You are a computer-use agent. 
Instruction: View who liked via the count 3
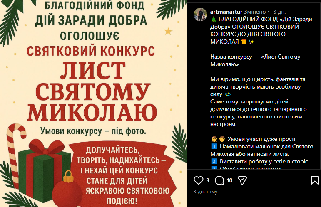pos(207,180)
